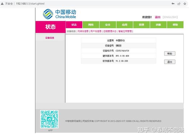189x138 pixels.
Task: Open the 帮助 tab in green menu
Action: [x=175, y=25]
